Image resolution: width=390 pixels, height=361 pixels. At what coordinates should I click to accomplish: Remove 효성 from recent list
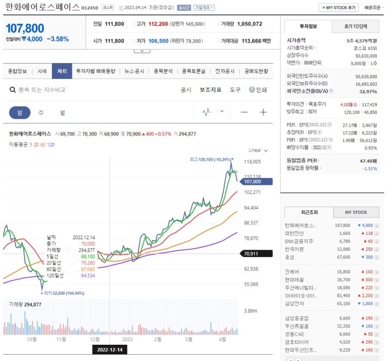[x=376, y=257]
